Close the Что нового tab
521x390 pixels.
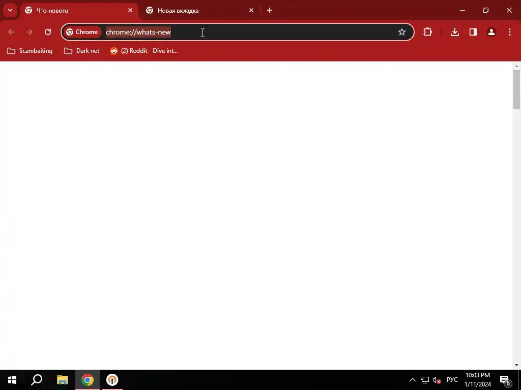[x=130, y=10]
